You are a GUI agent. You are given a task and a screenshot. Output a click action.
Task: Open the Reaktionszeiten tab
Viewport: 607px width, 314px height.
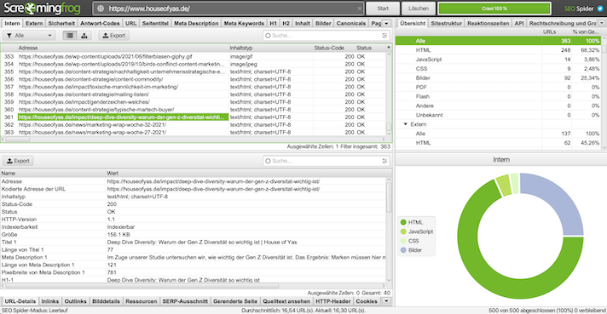tap(488, 23)
